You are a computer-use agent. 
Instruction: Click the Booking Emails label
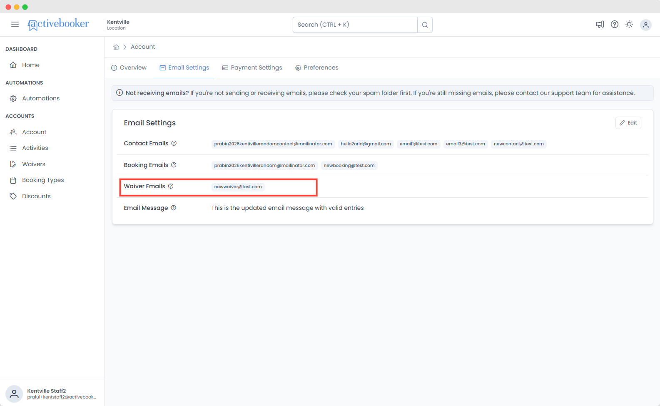point(146,165)
